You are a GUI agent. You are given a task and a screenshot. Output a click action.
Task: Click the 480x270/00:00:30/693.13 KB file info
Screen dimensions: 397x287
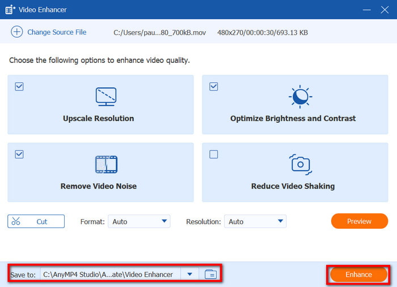[263, 33]
